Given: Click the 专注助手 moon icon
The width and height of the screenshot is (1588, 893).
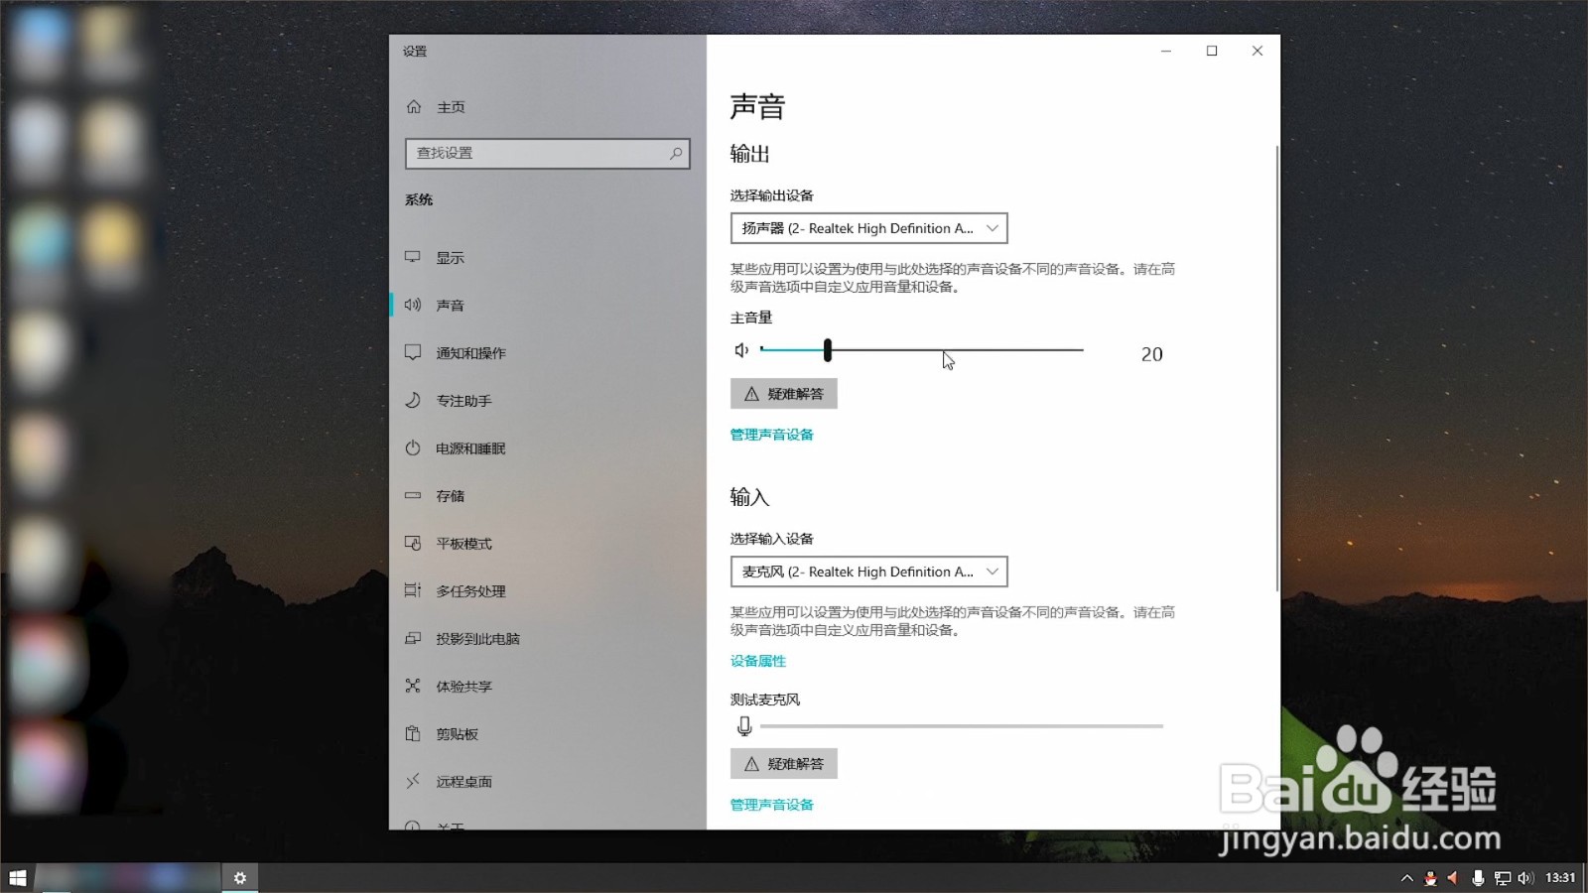Looking at the screenshot, I should tap(413, 400).
